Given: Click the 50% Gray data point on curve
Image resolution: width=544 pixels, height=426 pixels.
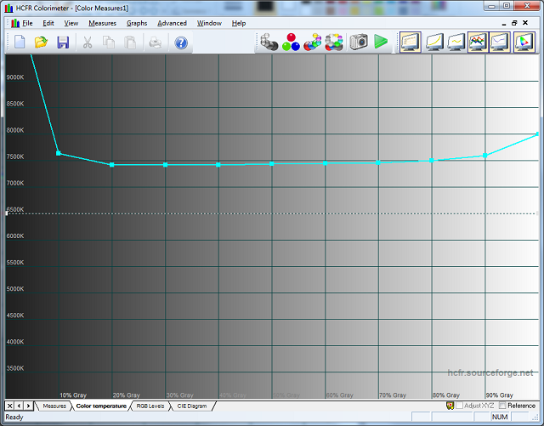Looking at the screenshot, I should click(x=272, y=163).
